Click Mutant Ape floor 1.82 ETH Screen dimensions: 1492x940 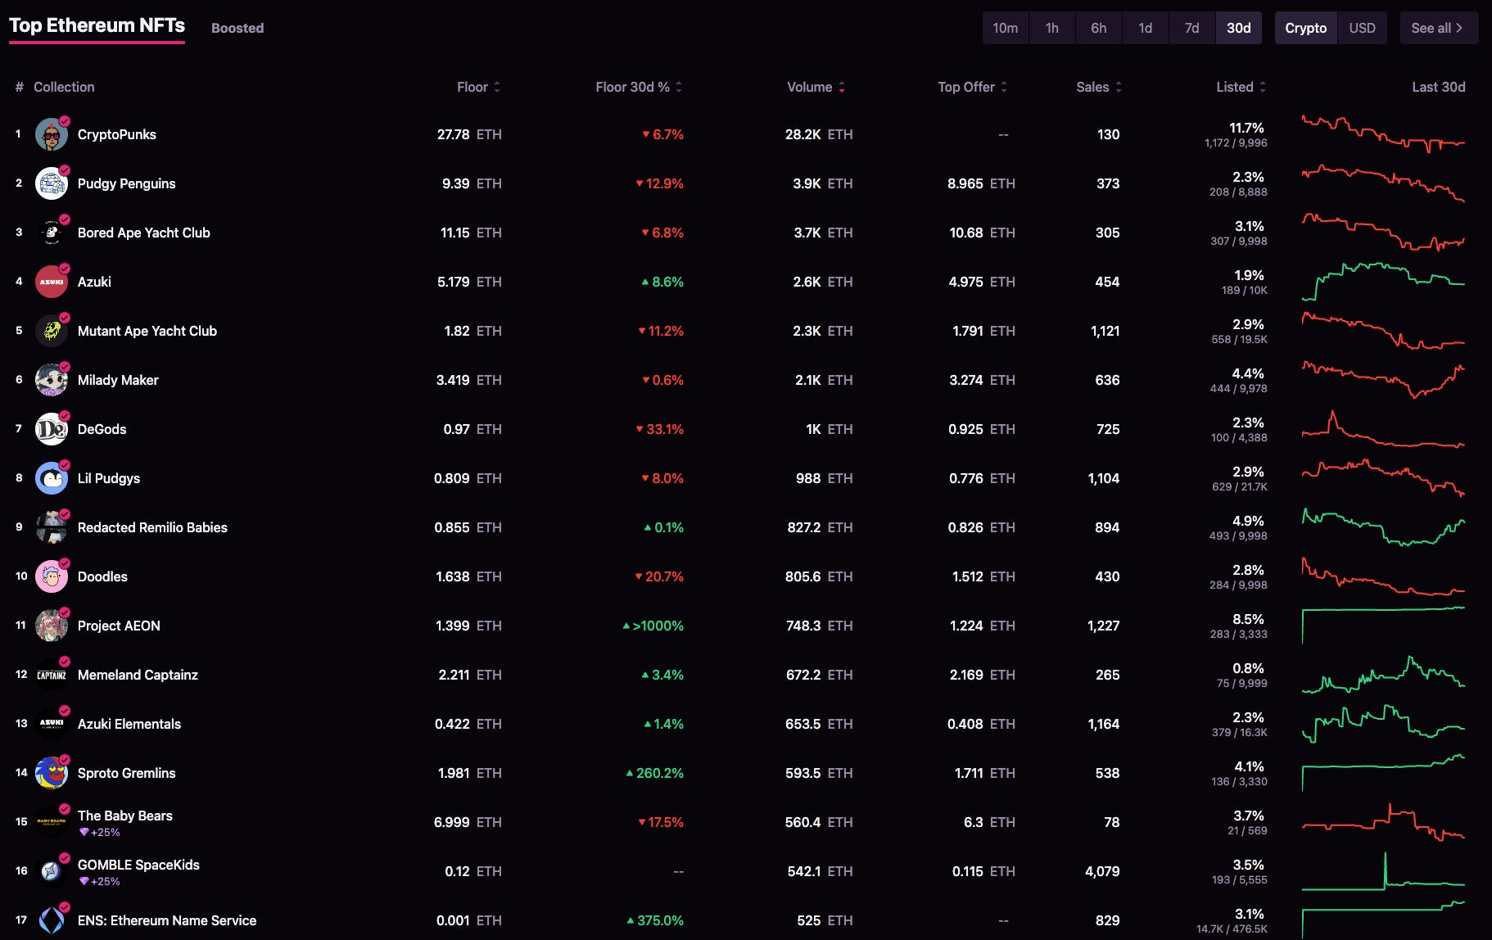(x=472, y=331)
